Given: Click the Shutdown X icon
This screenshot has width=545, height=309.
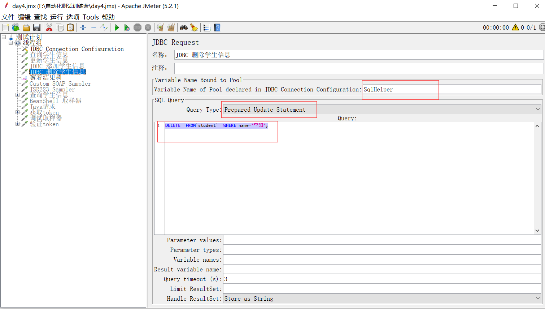Looking at the screenshot, I should click(148, 27).
